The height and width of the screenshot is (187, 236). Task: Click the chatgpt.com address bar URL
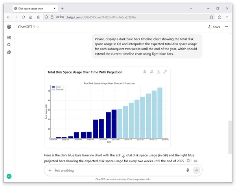point(101,17)
